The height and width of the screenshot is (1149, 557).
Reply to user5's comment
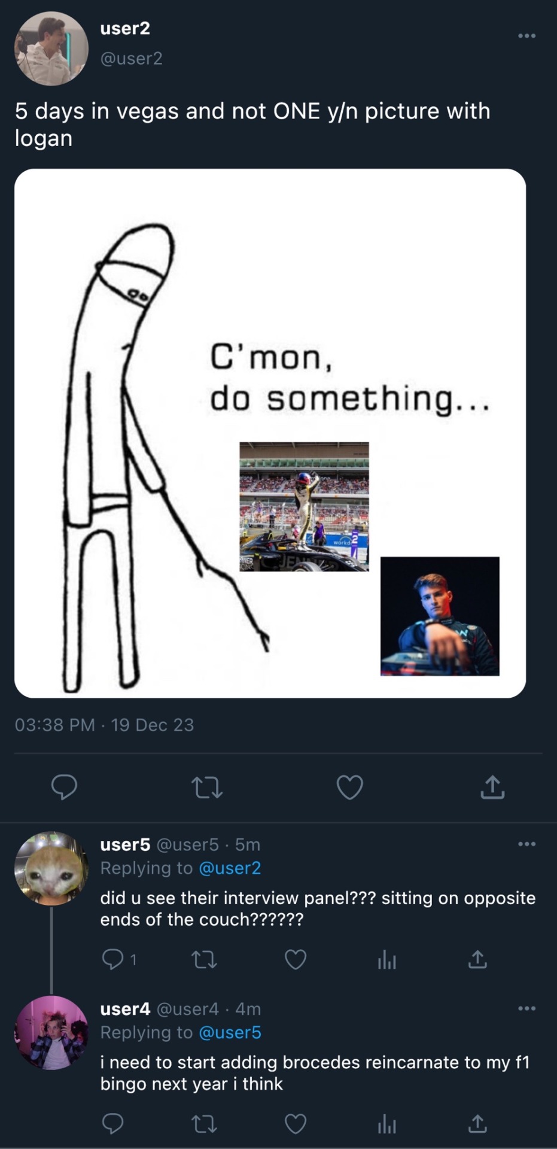(x=112, y=959)
